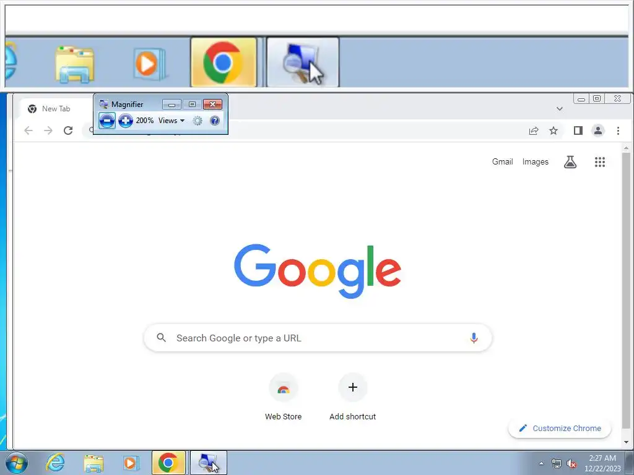The image size is (634, 475).
Task: Minimize the Magnifier window
Action: click(x=172, y=104)
